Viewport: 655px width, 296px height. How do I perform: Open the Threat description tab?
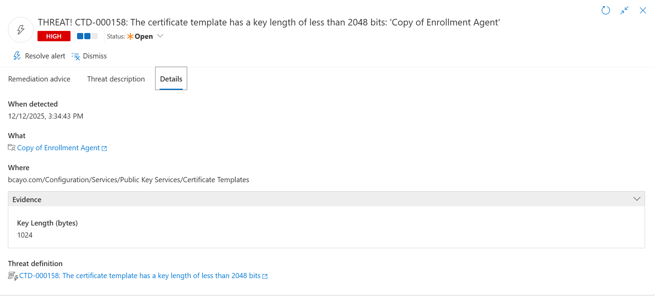(116, 79)
